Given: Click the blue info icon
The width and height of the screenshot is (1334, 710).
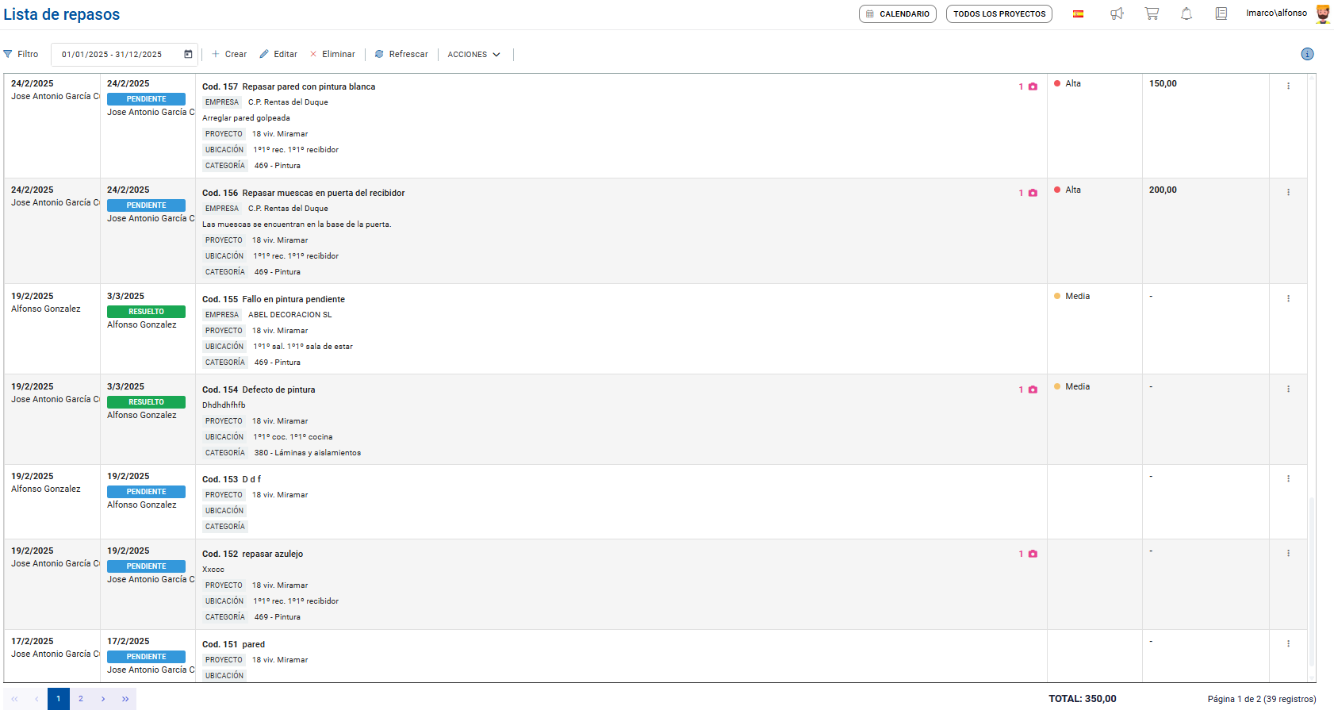Looking at the screenshot, I should 1307,54.
